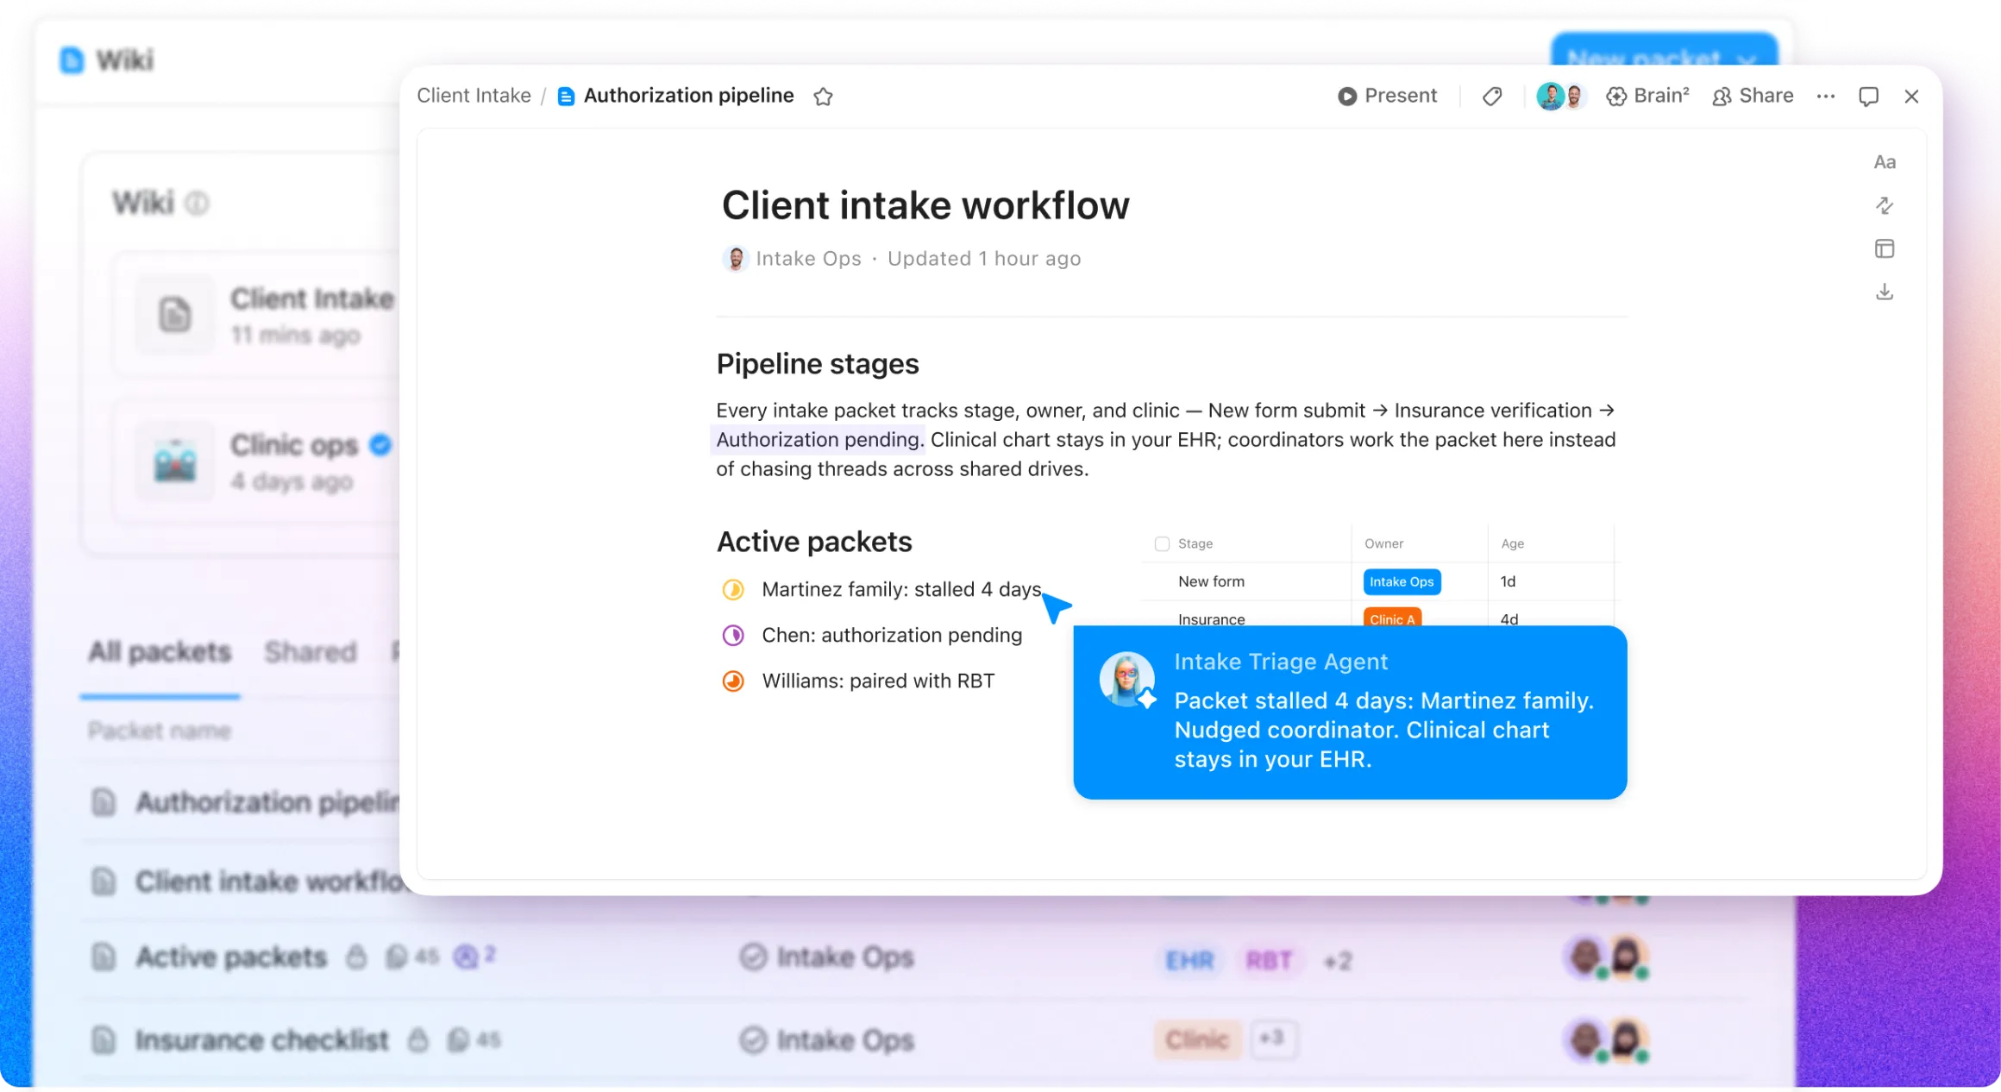
Task: Open the Aa typography settings
Action: click(x=1885, y=162)
